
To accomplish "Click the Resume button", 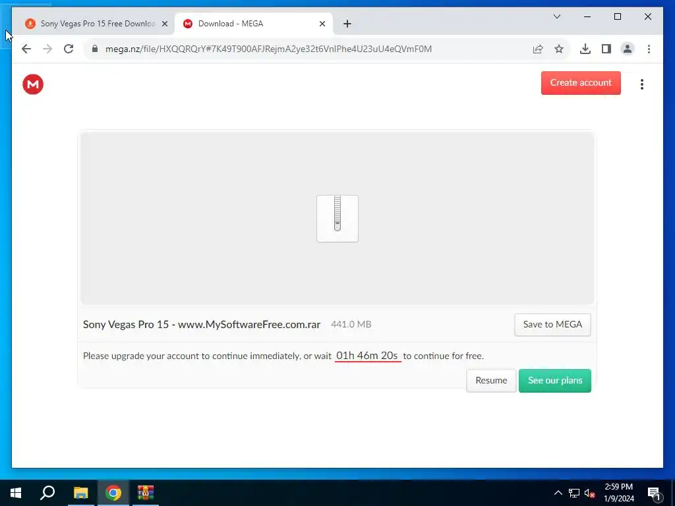I will tap(491, 380).
